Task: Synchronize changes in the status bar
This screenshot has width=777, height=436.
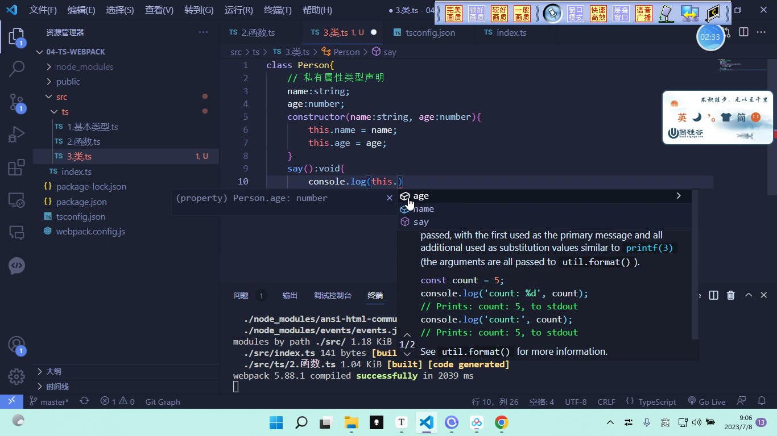Action: click(x=84, y=401)
